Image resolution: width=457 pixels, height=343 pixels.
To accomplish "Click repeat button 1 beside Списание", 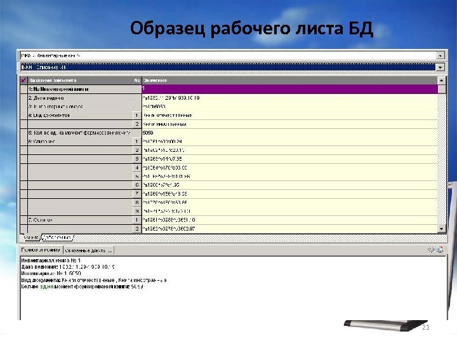I will click(136, 142).
